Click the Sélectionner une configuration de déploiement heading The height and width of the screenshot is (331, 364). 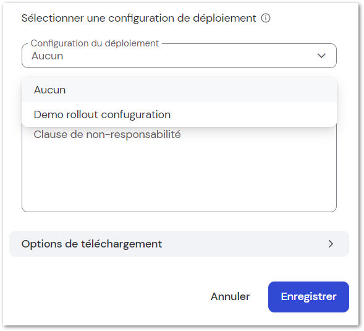(x=138, y=18)
